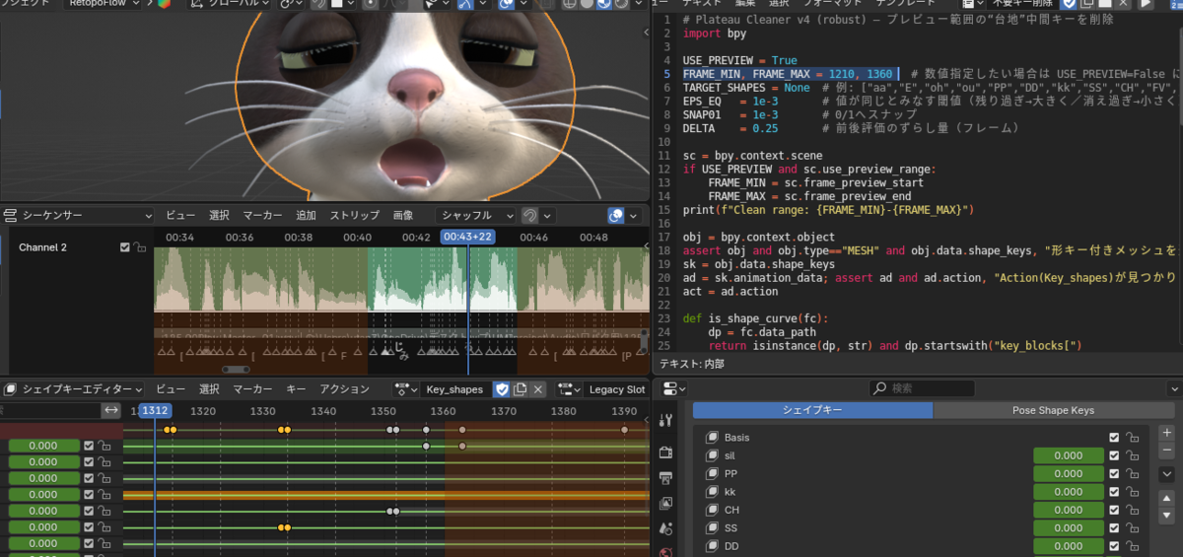Open the シャッフル overlap mode dropdown

pos(477,215)
